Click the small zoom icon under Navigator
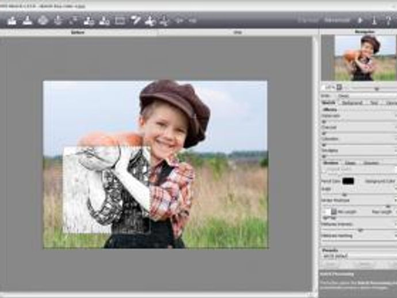 pos(339,87)
